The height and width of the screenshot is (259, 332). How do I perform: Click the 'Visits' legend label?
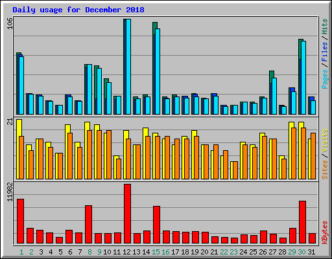click(x=324, y=141)
